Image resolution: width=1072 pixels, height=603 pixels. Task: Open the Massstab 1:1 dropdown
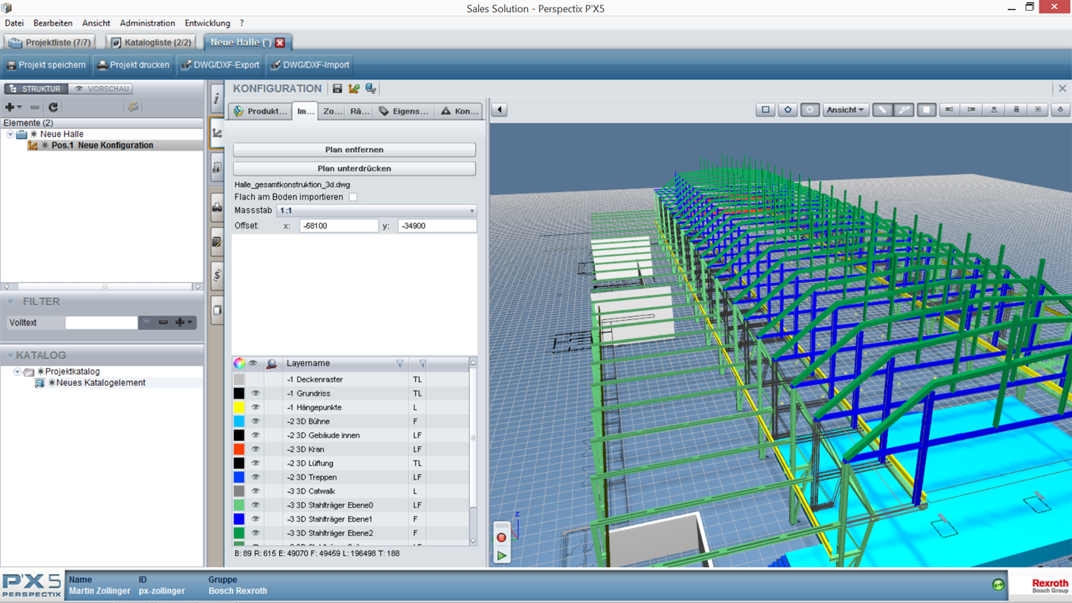(x=377, y=211)
